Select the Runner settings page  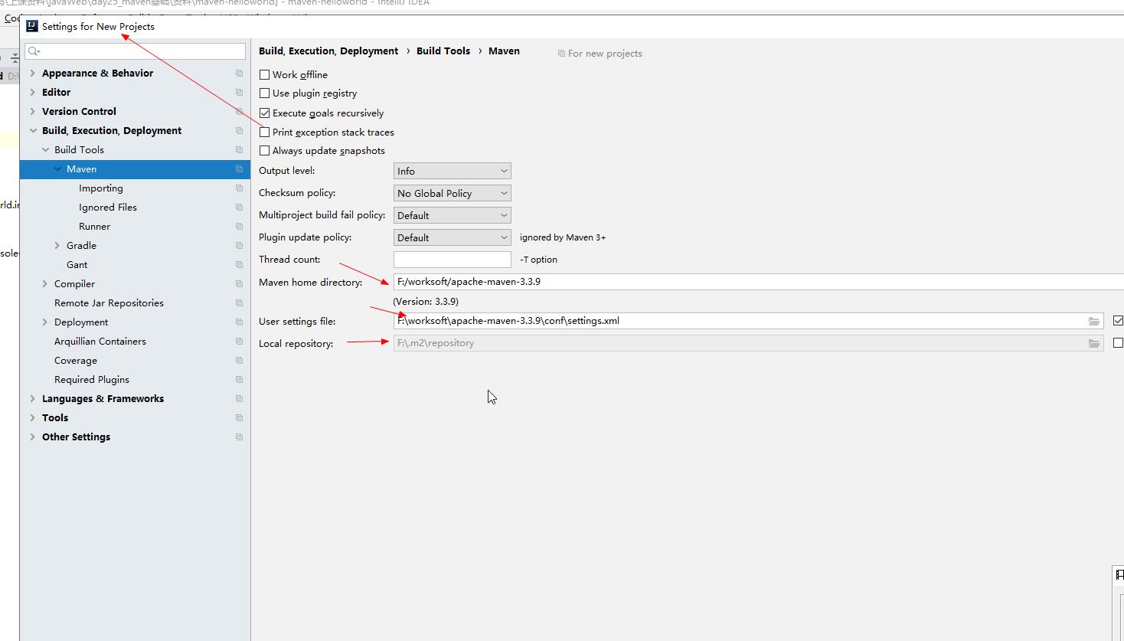pyautogui.click(x=94, y=227)
